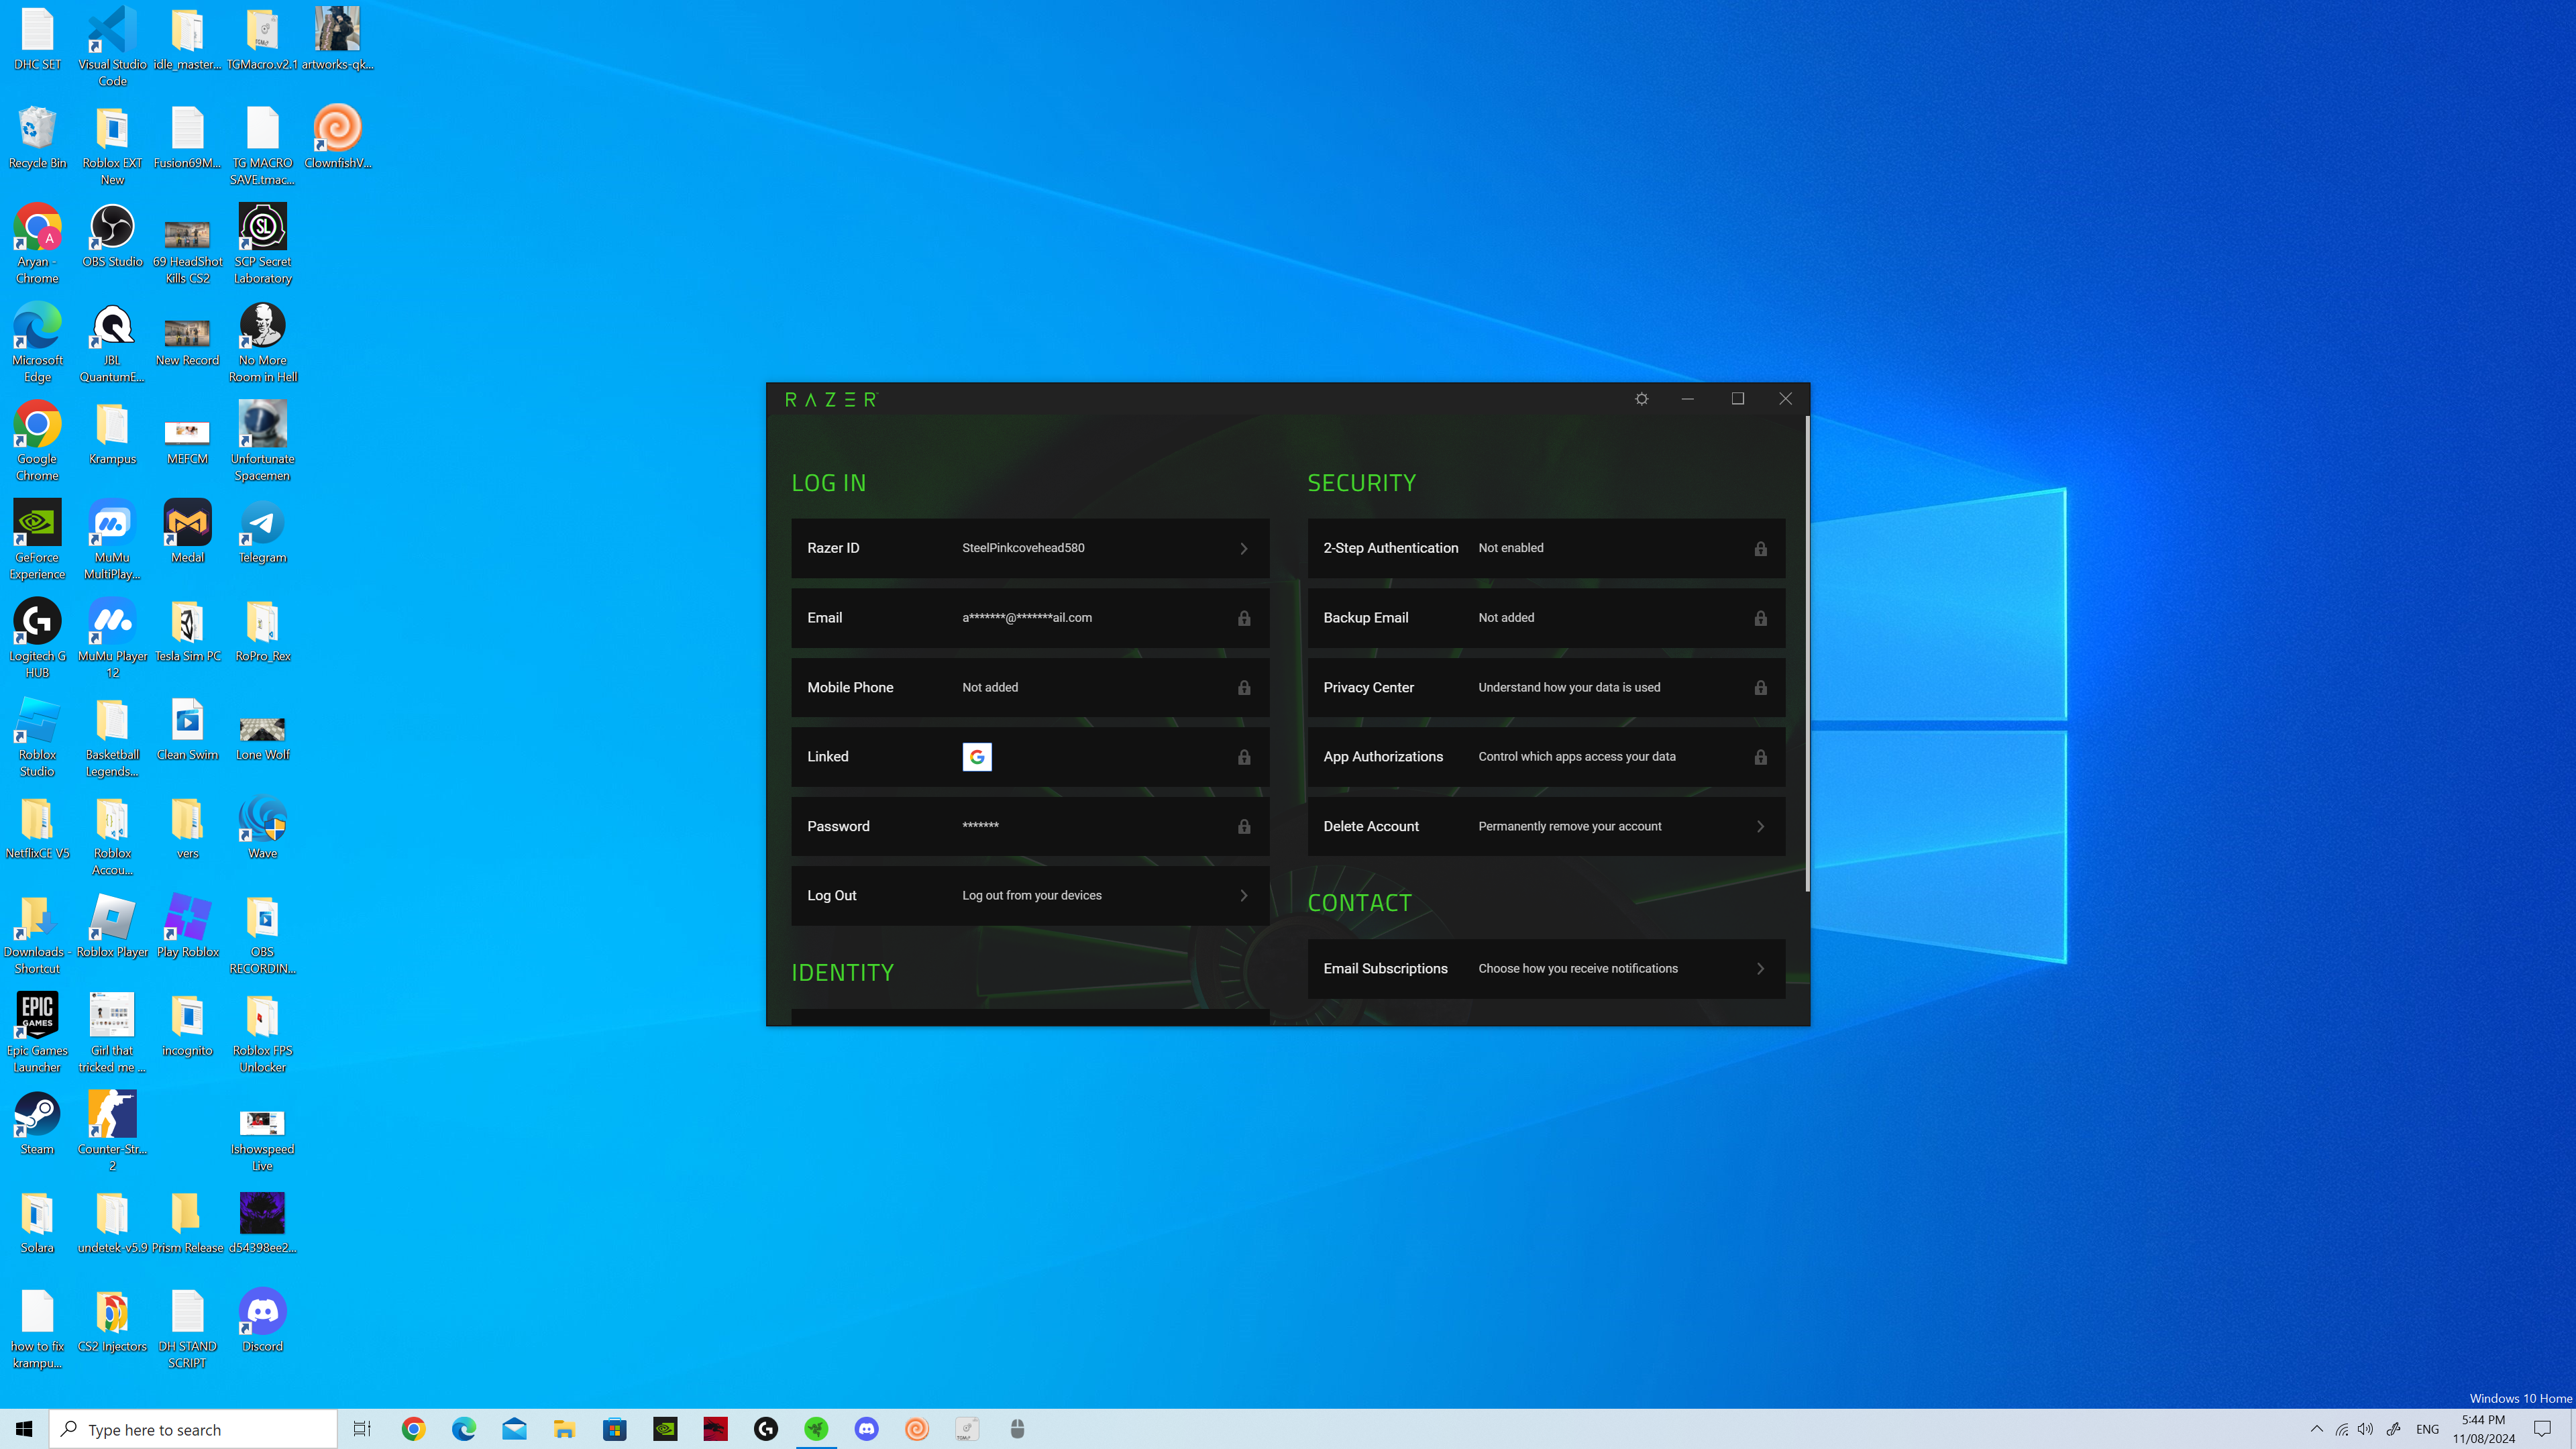Open Discord from the taskbar
2576x1449 pixels.
pos(866,1429)
